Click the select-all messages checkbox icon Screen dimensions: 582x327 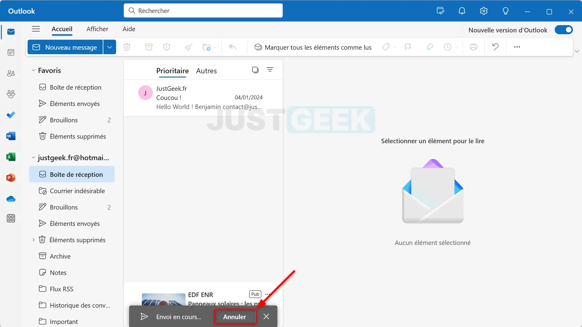255,70
